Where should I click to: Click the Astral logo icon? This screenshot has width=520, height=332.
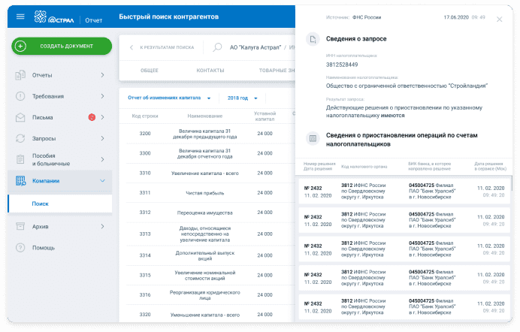pos(40,17)
